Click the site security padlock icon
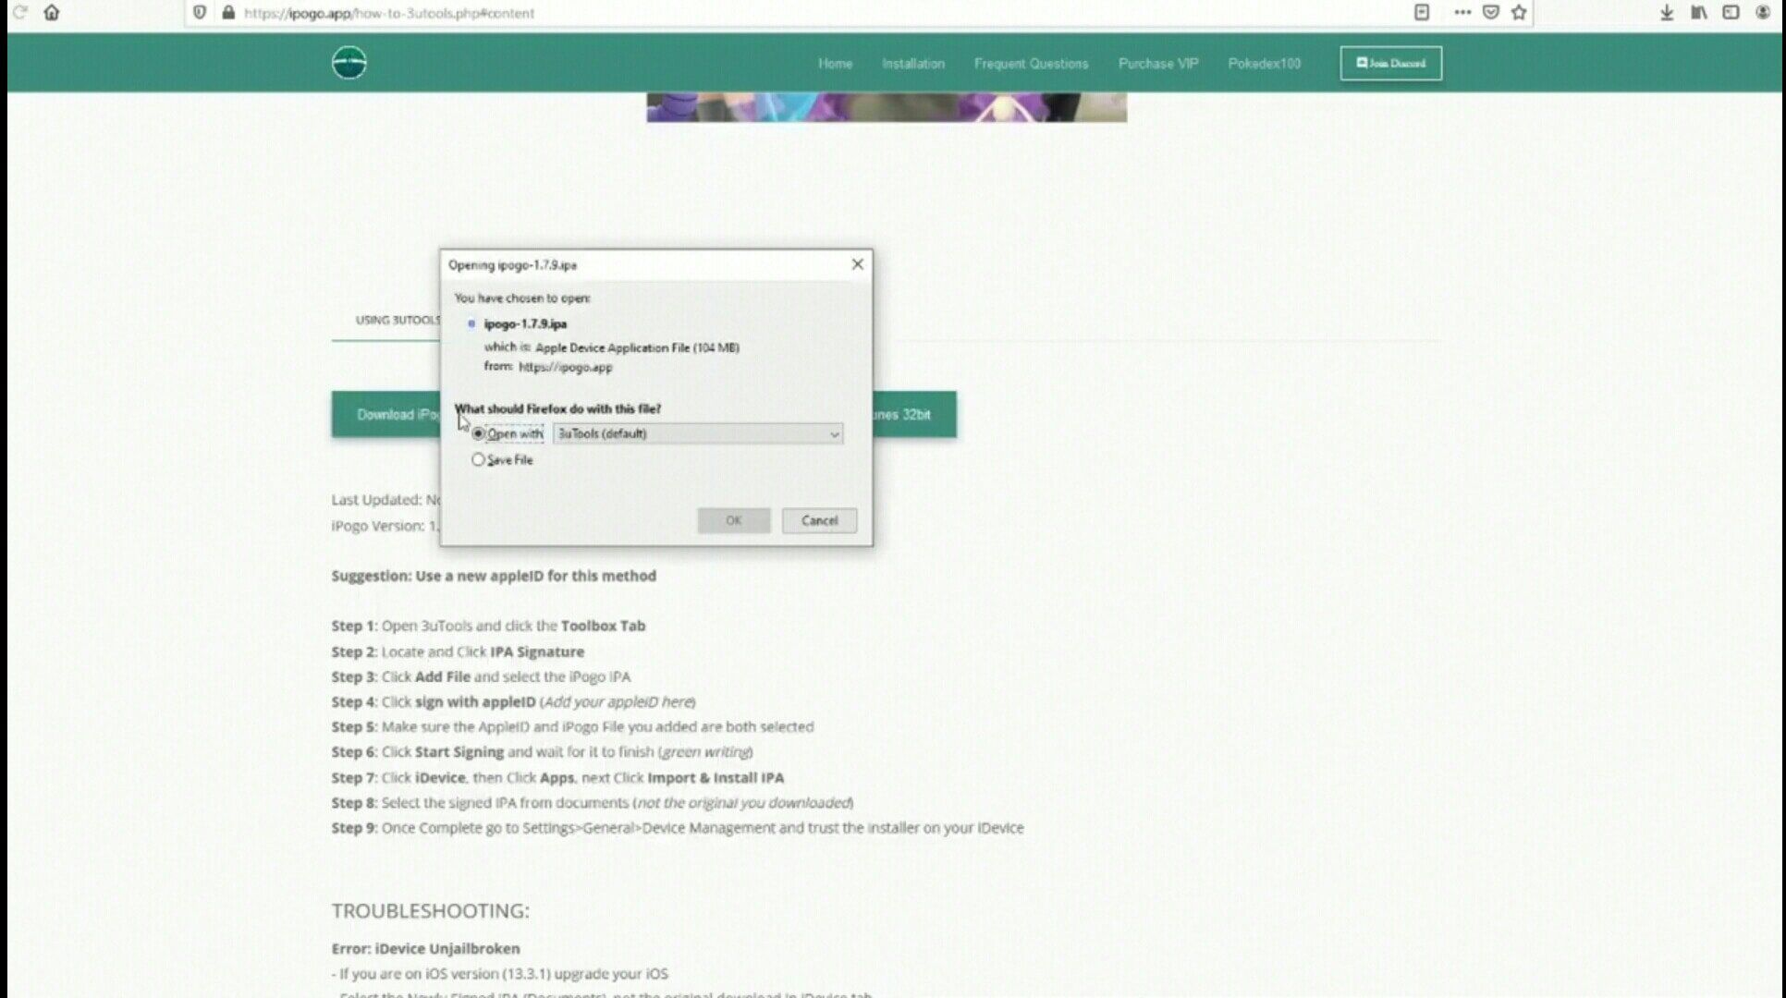The width and height of the screenshot is (1786, 998). (x=228, y=13)
